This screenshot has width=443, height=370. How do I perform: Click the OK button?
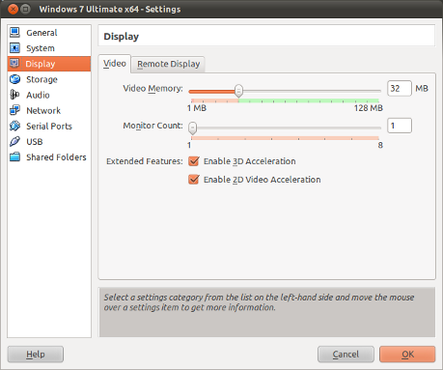click(407, 355)
